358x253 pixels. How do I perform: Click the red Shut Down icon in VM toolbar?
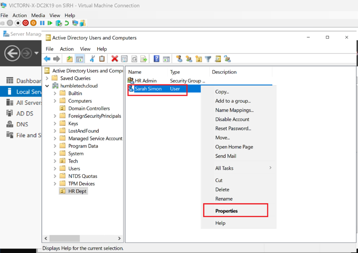click(26, 23)
